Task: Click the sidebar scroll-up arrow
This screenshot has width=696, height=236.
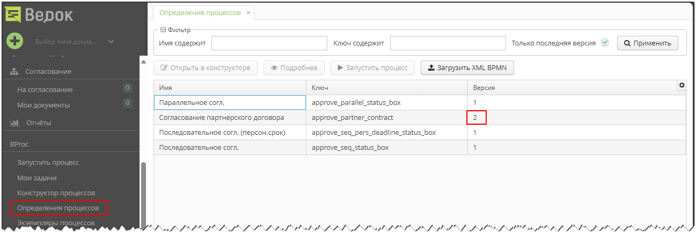Action: click(143, 62)
